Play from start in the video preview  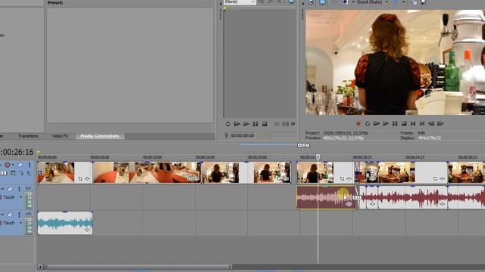[x=377, y=124]
